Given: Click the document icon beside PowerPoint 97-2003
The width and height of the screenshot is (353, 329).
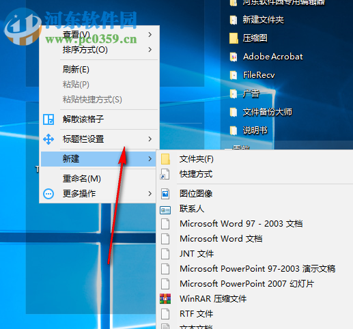Looking at the screenshot, I should click(165, 269).
